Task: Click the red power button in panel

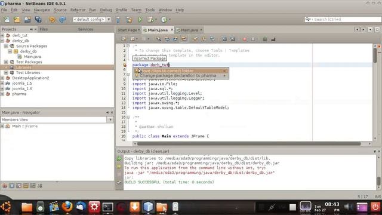Action: point(375,207)
